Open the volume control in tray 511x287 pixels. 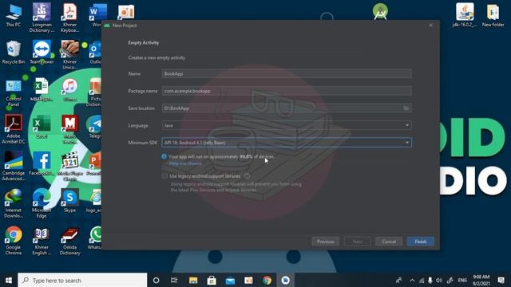(x=439, y=280)
